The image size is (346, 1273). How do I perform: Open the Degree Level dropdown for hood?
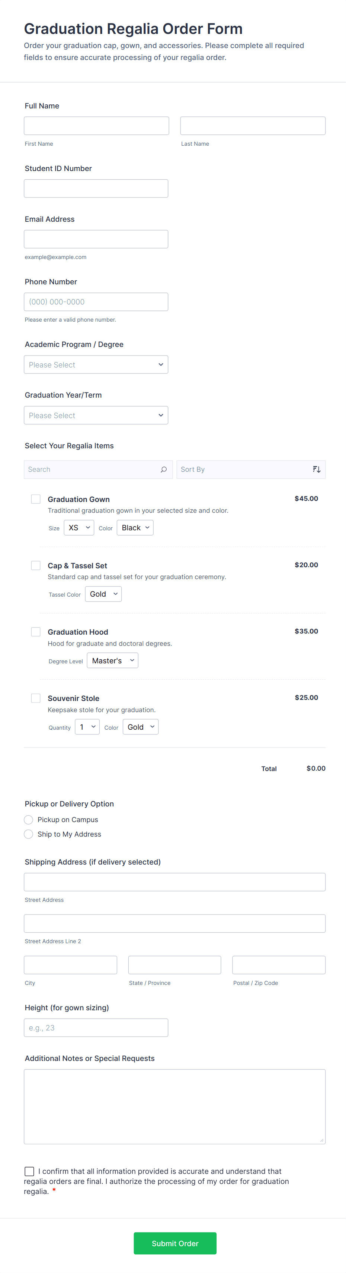[x=112, y=661]
